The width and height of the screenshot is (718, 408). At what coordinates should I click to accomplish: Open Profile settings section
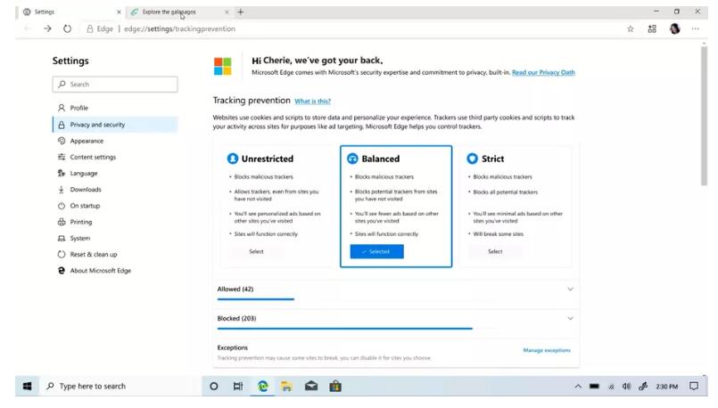coord(115,108)
